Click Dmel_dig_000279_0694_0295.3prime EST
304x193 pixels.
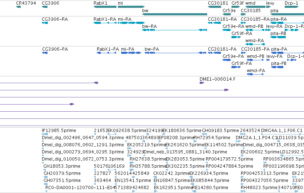(x=83, y=152)
